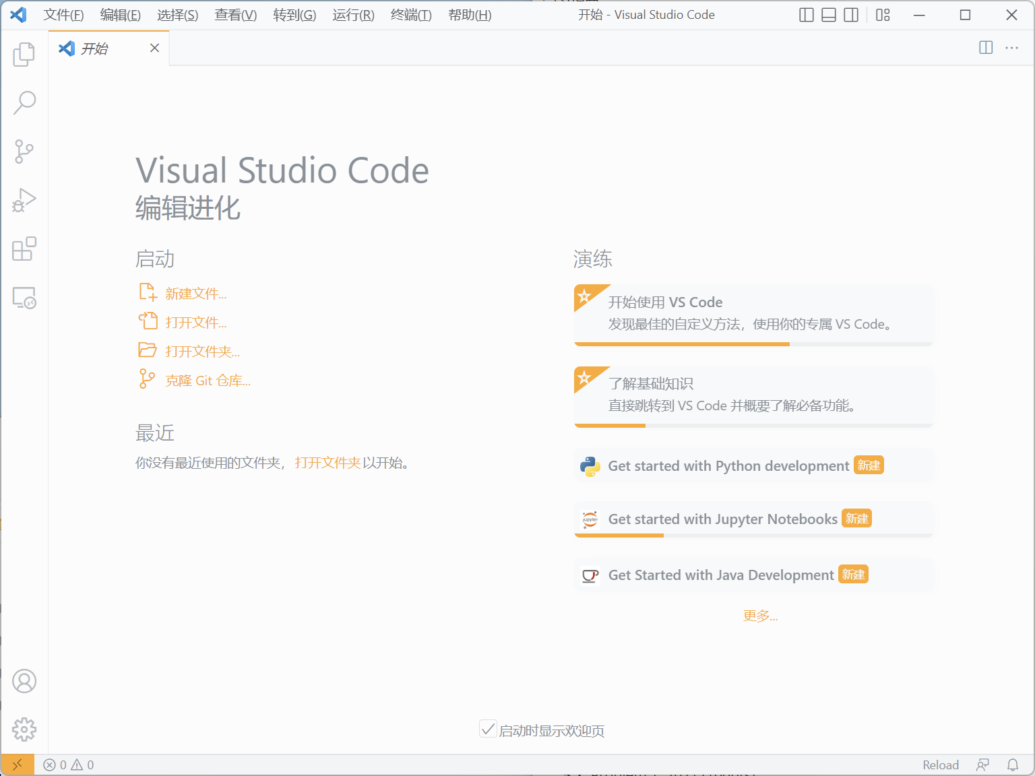Image resolution: width=1035 pixels, height=776 pixels.
Task: Click the 克隆 Git 仓库... link
Action: coord(208,381)
